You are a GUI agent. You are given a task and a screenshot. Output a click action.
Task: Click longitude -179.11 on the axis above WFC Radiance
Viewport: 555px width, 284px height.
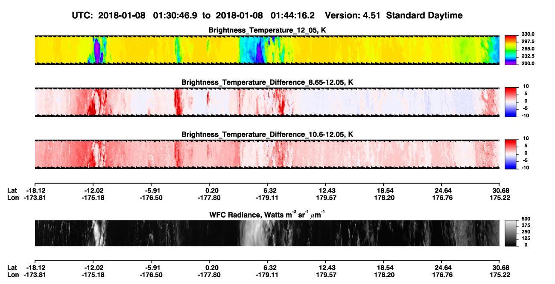tap(267, 198)
